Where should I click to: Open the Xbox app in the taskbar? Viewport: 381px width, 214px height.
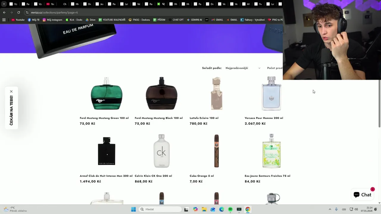coord(239,209)
